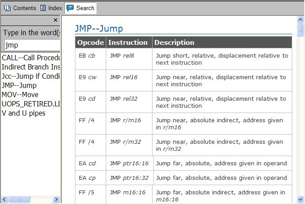Click the Description column header
The image size is (305, 204).
[222, 42]
